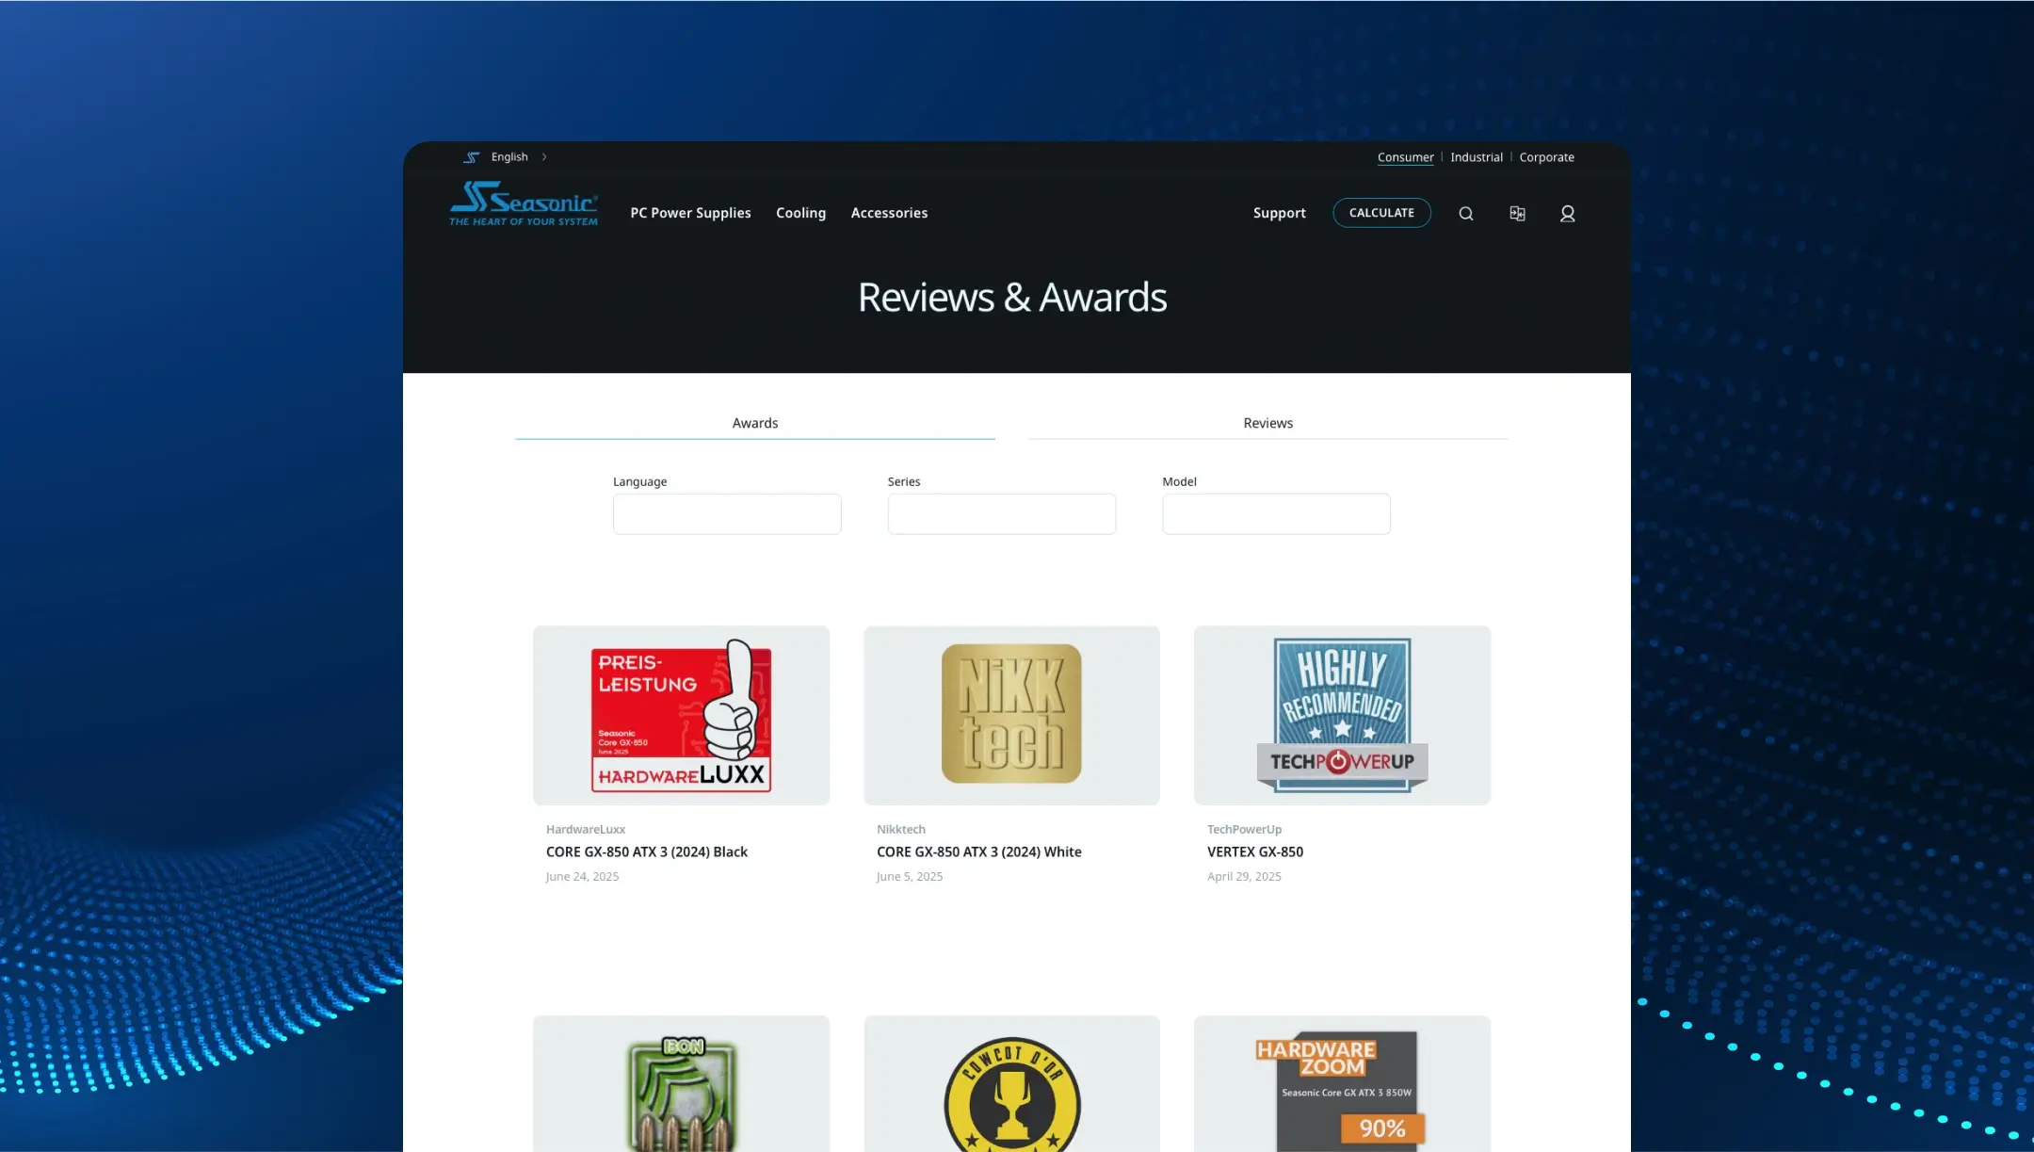Open the search magnifier icon
The height and width of the screenshot is (1152, 2034).
[1466, 214]
